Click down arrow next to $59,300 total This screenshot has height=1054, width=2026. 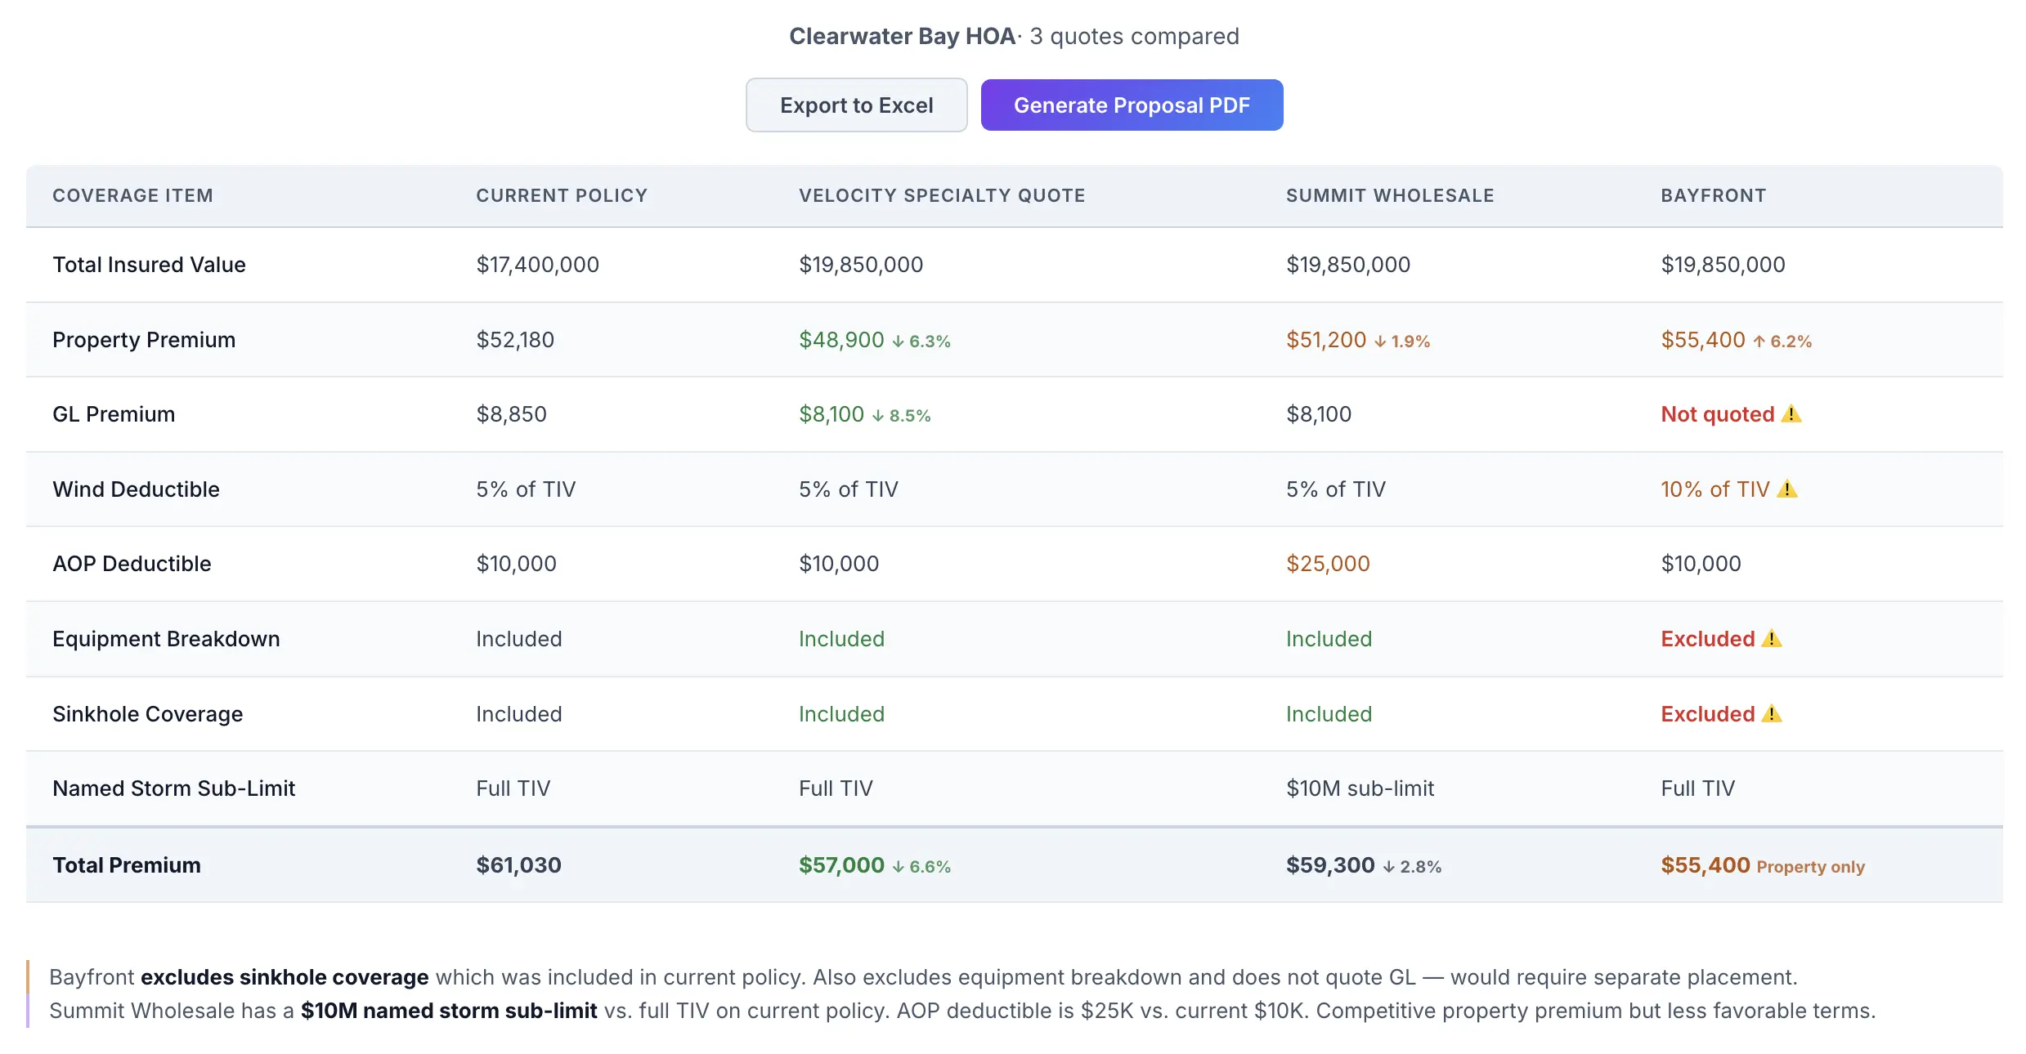coord(1388,867)
